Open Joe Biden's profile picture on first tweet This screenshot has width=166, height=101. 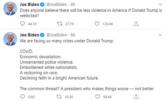point(10,9)
